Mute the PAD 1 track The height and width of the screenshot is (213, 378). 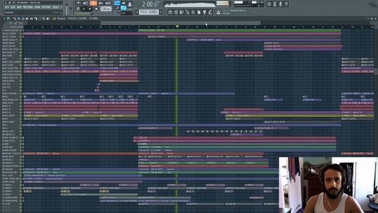[21, 125]
